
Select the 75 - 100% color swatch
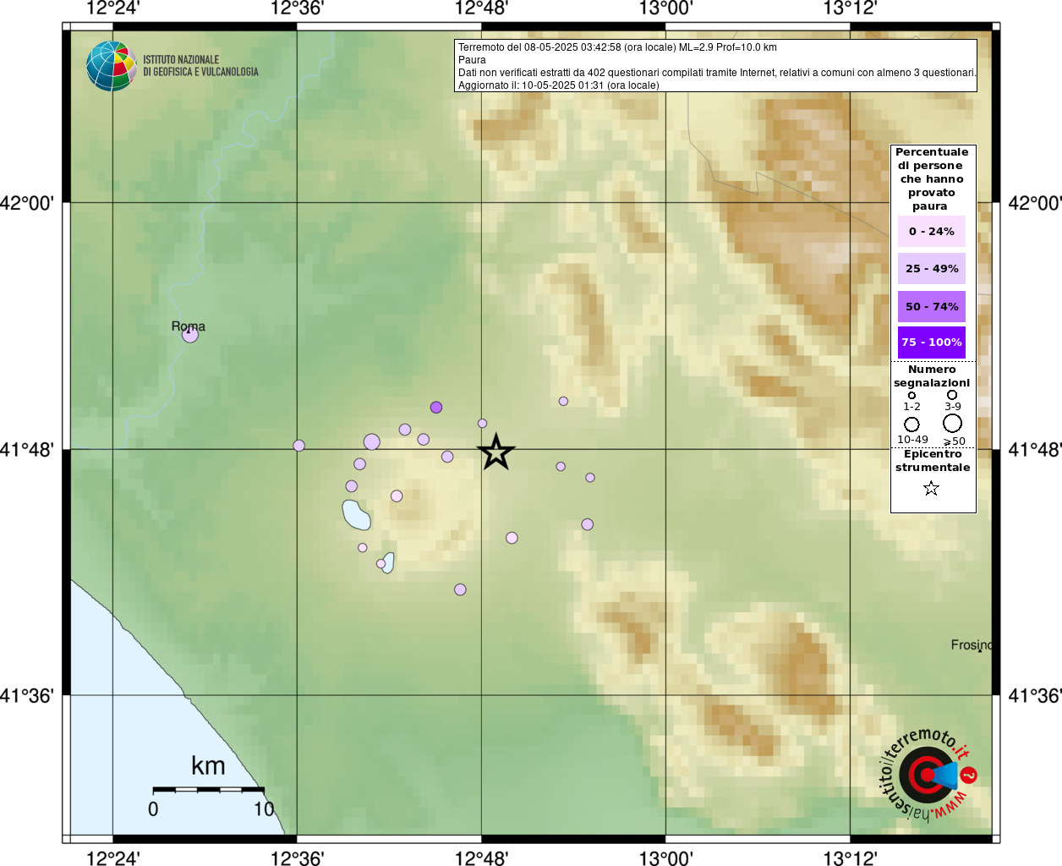pos(932,343)
